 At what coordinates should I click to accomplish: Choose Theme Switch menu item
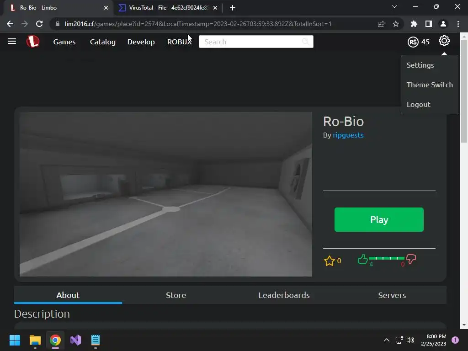click(430, 85)
